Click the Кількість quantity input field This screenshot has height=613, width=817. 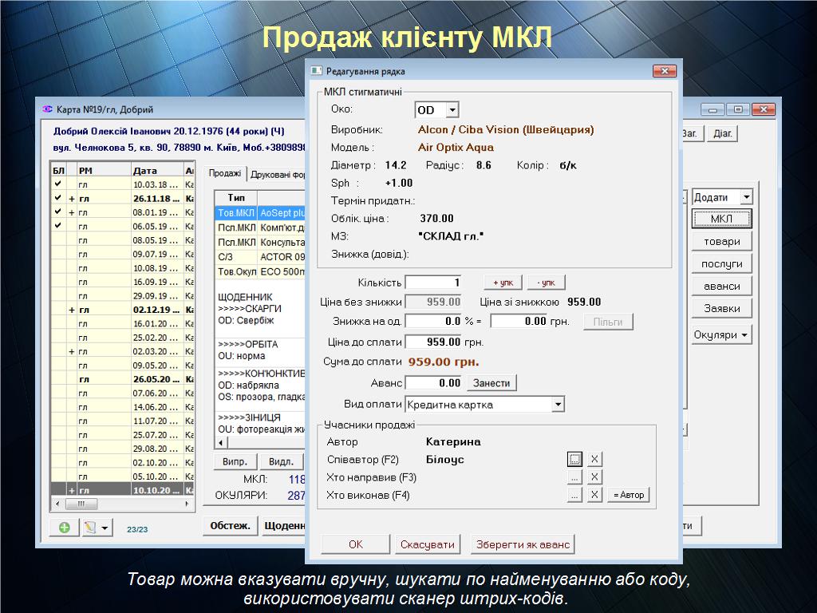pyautogui.click(x=434, y=283)
